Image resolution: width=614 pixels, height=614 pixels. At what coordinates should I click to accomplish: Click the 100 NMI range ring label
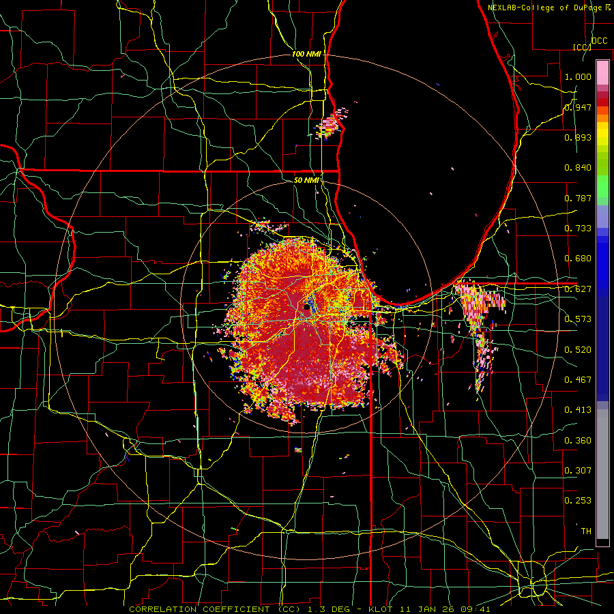click(x=306, y=54)
